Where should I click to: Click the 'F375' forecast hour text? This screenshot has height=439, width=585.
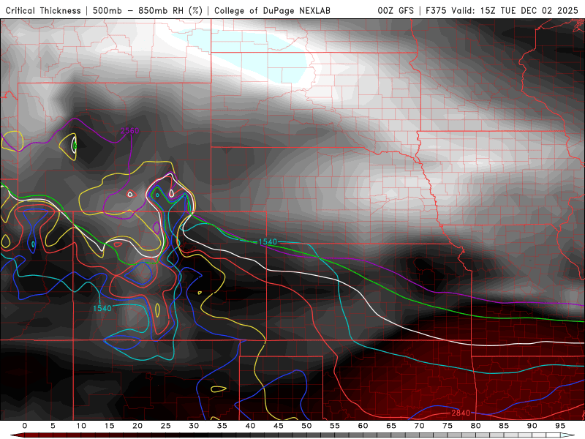point(436,10)
